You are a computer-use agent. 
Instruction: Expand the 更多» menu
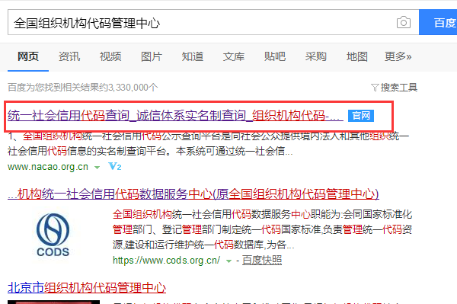(398, 56)
